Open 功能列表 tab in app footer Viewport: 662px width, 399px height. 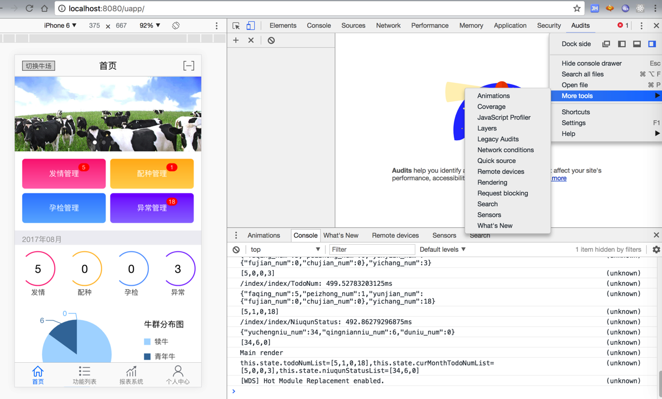pos(84,375)
